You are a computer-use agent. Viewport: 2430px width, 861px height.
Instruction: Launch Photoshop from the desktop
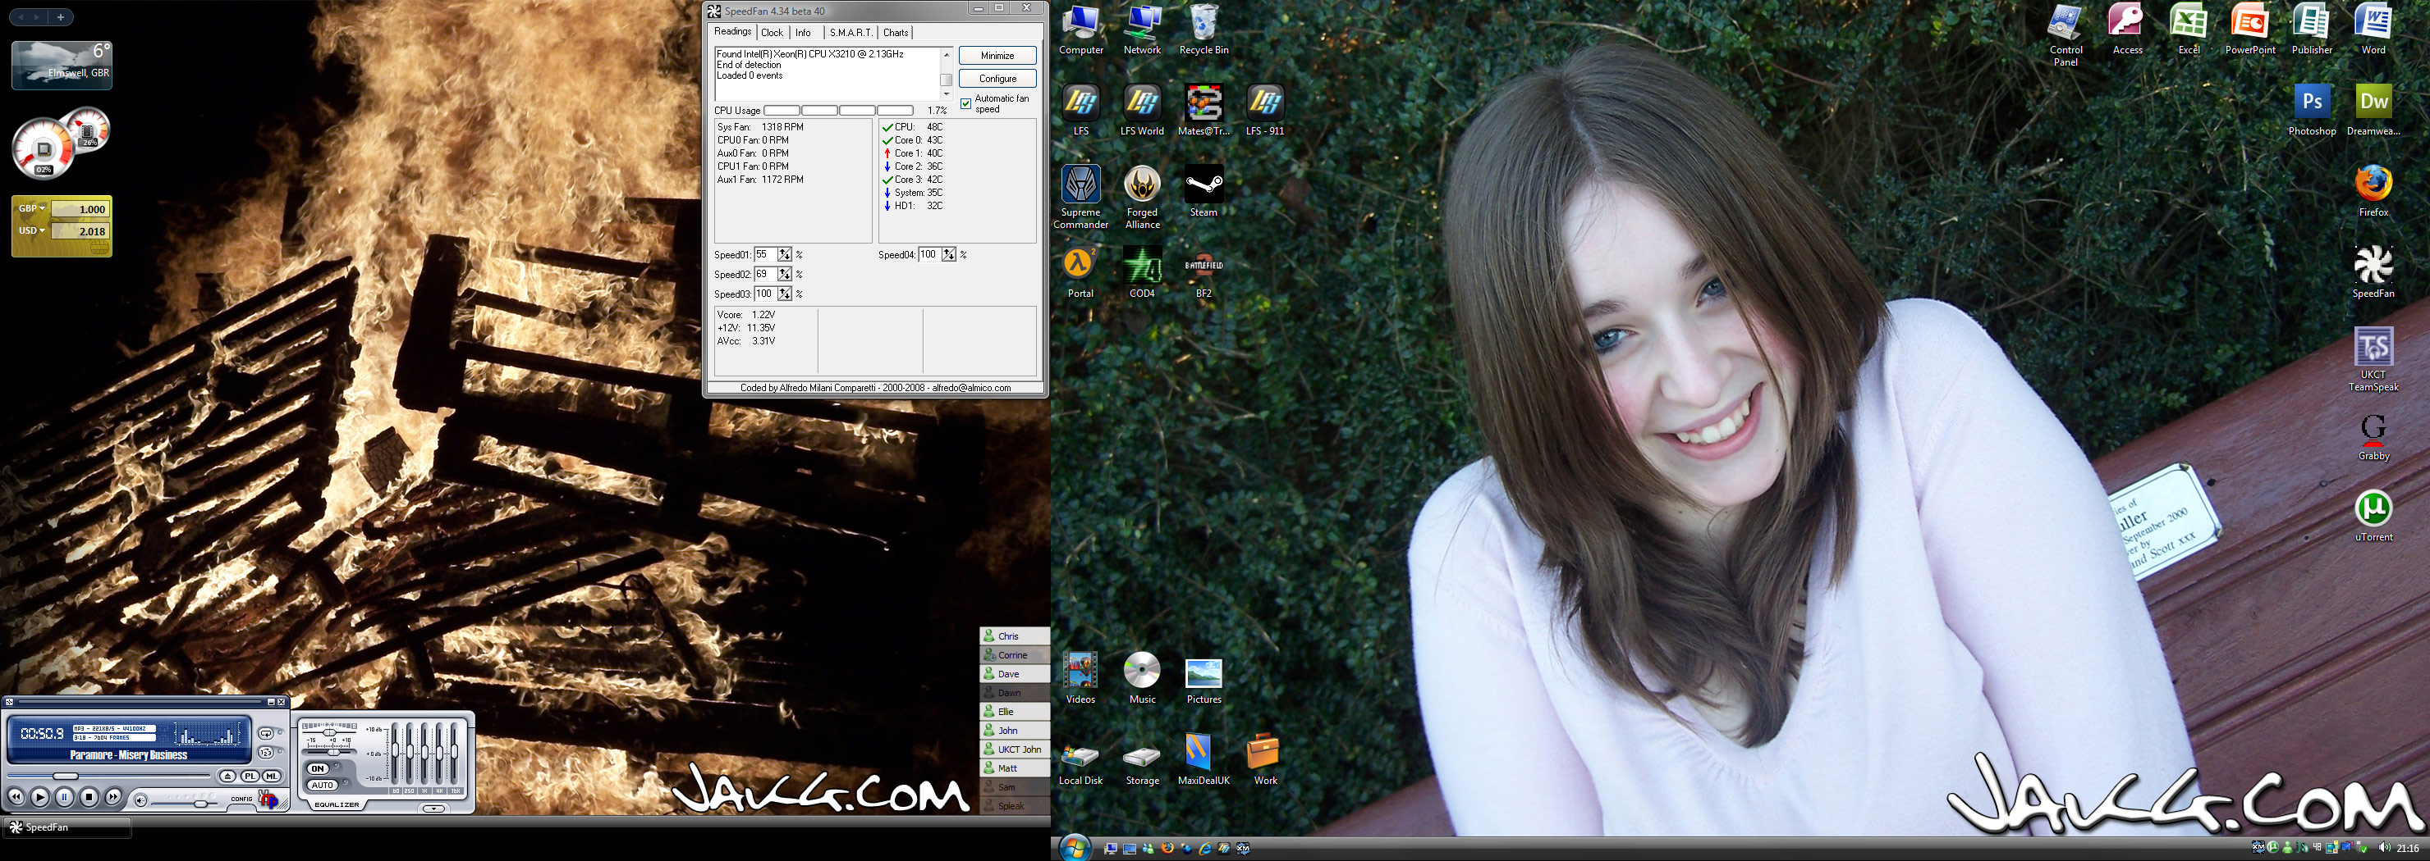2312,110
